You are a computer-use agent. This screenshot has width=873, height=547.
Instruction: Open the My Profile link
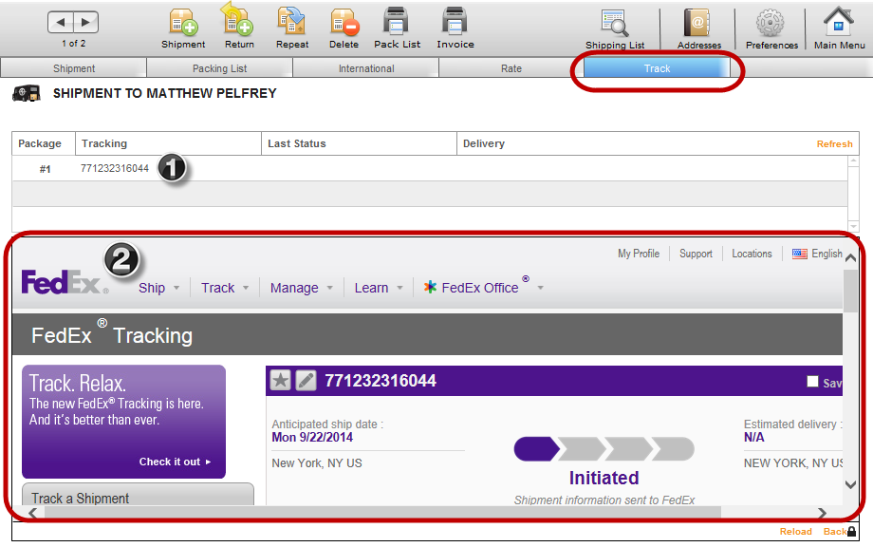(x=638, y=254)
